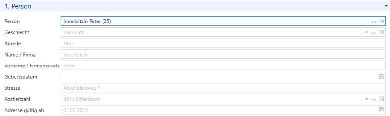Focus the Anrede field containing Herr
Image resolution: width=390 pixels, height=116 pixels.
click(x=223, y=43)
